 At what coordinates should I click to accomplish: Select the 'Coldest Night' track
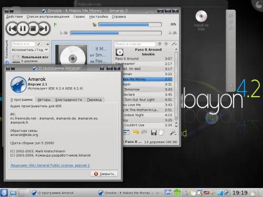click(x=147, y=115)
